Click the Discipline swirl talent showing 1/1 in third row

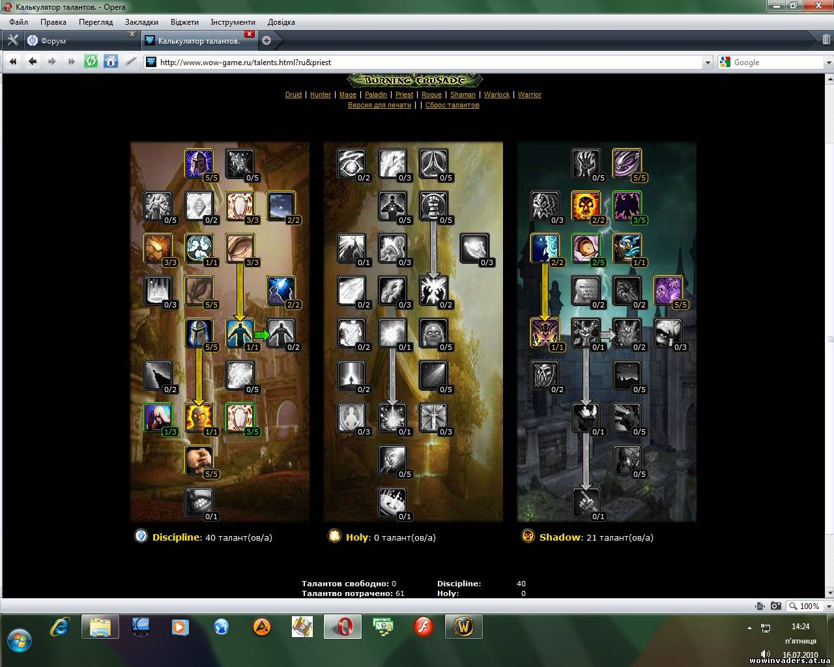(199, 248)
